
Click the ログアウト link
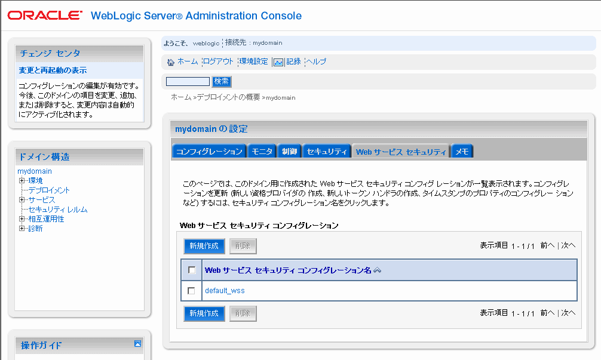218,61
